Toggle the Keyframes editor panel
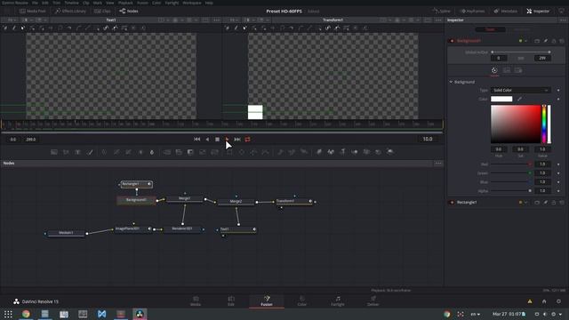The width and height of the screenshot is (569, 320). [x=472, y=12]
